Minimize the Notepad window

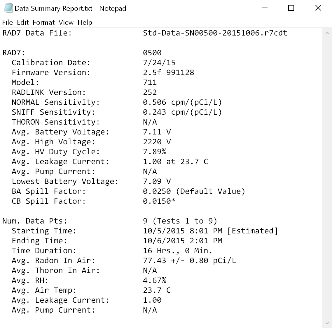[x=265, y=8]
